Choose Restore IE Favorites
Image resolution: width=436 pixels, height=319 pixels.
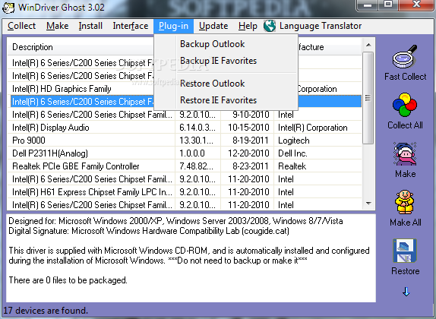click(x=226, y=100)
